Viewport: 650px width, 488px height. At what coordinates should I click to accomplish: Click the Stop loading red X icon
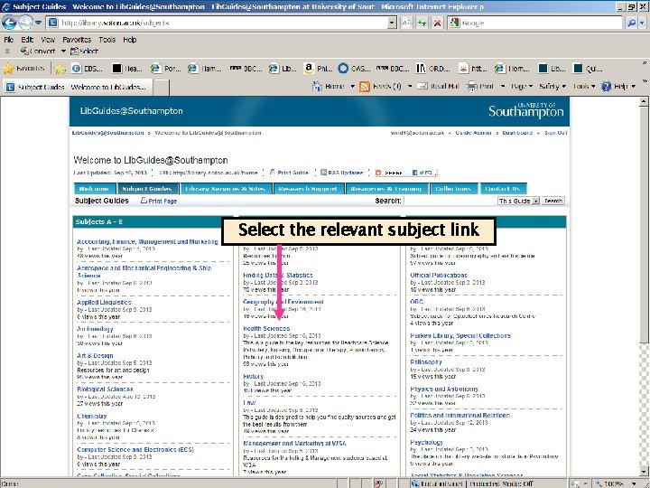tap(437, 23)
